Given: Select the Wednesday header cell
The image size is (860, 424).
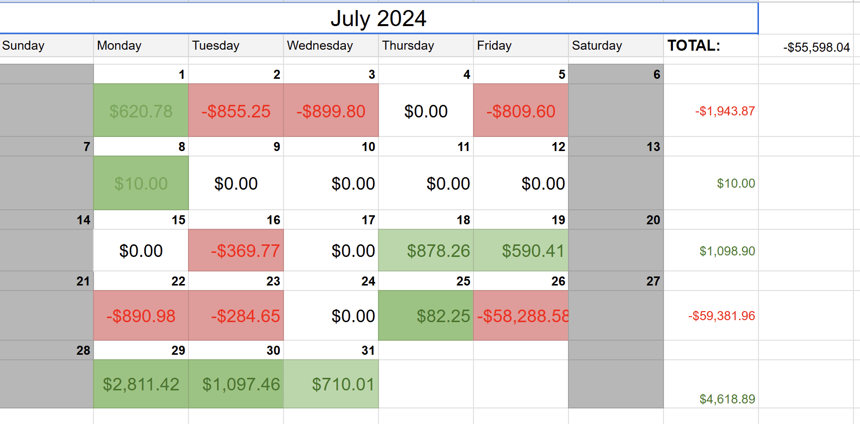Looking at the screenshot, I should 331,46.
